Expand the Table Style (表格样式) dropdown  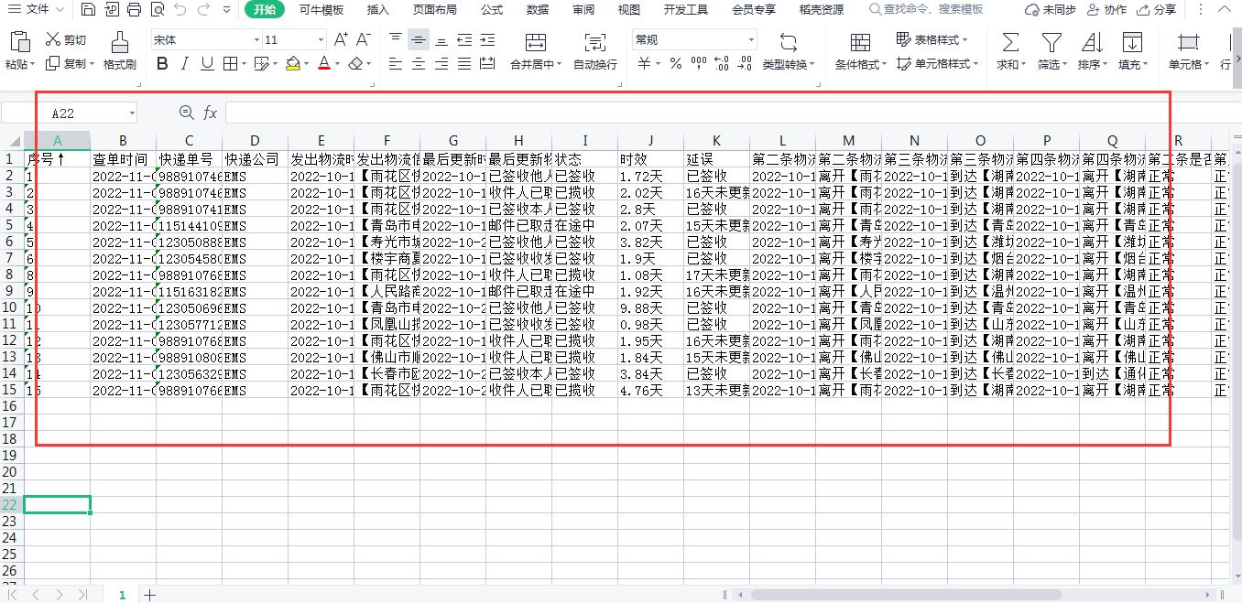(x=964, y=40)
